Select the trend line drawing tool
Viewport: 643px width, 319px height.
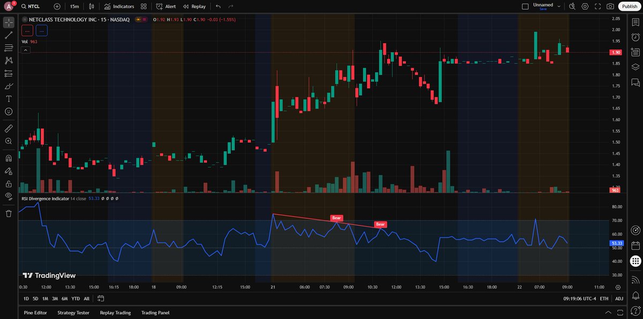pos(9,35)
